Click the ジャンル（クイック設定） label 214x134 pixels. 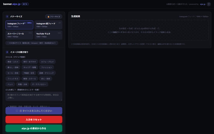click(15, 57)
